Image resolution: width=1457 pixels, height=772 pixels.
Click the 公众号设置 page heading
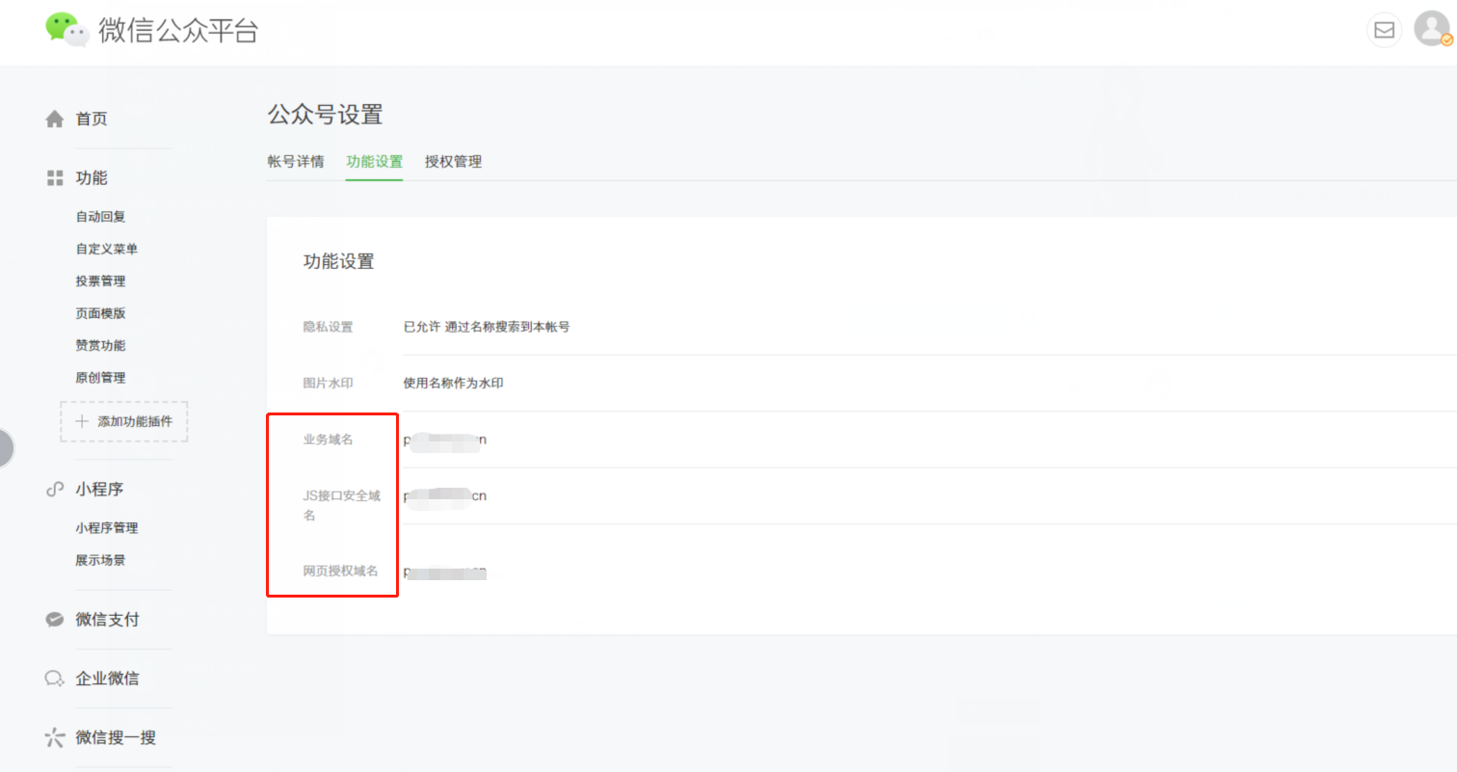click(x=325, y=115)
